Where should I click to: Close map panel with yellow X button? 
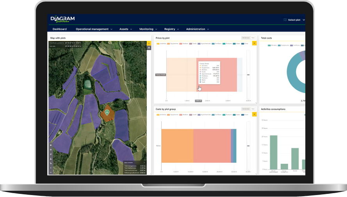(x=149, y=43)
